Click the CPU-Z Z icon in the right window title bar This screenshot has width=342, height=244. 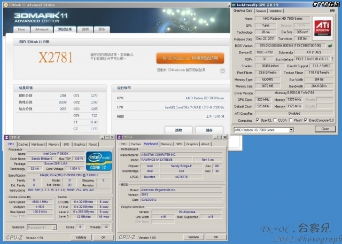pyautogui.click(x=119, y=137)
